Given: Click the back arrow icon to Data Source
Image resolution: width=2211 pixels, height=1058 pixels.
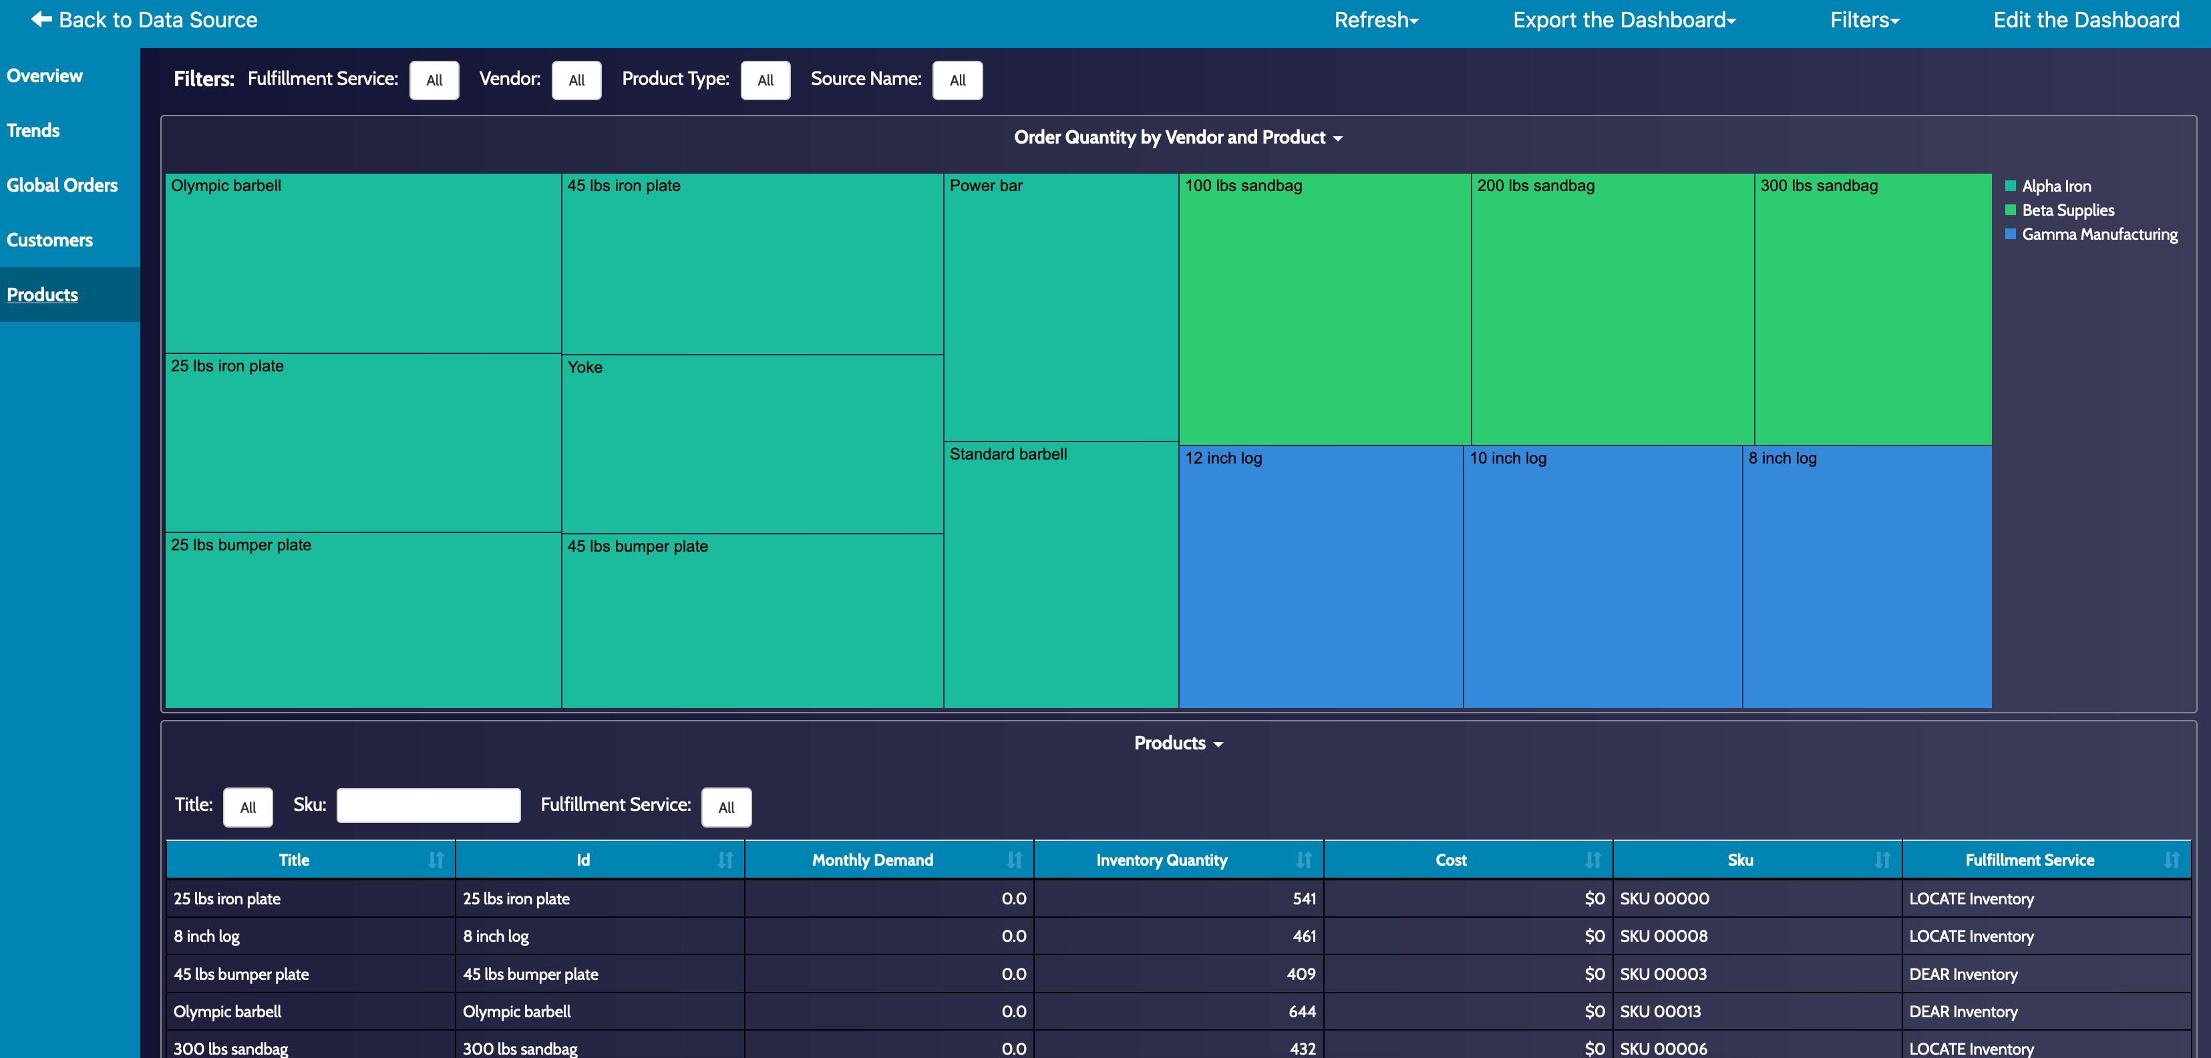Looking at the screenshot, I should 41,19.
